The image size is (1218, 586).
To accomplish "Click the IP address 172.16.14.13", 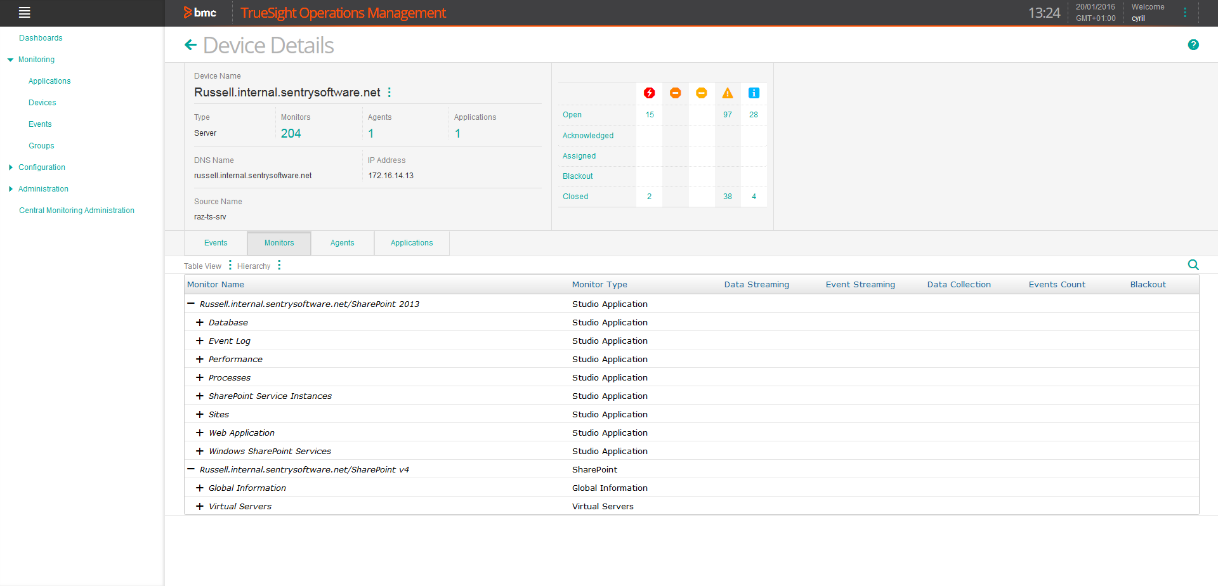I will (x=391, y=176).
